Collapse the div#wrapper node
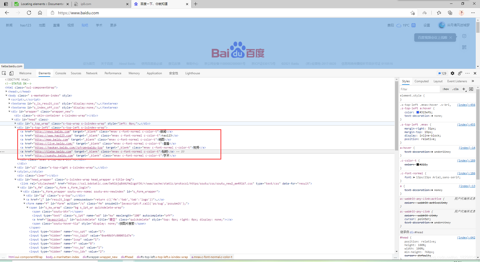Image resolution: width=480 pixels, height=262 pixels. point(9,111)
